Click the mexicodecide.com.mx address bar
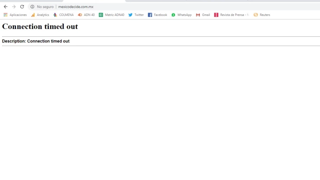This screenshot has height=180, width=320. [130, 7]
